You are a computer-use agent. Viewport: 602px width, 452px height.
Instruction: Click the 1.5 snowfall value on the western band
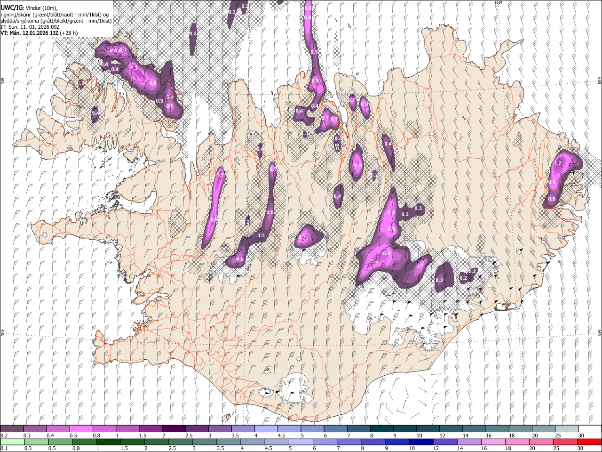coord(220,175)
